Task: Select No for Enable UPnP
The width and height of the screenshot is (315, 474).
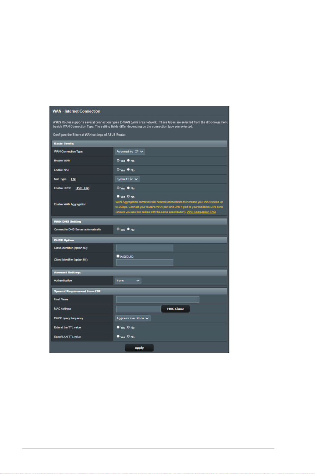Action: (128, 188)
